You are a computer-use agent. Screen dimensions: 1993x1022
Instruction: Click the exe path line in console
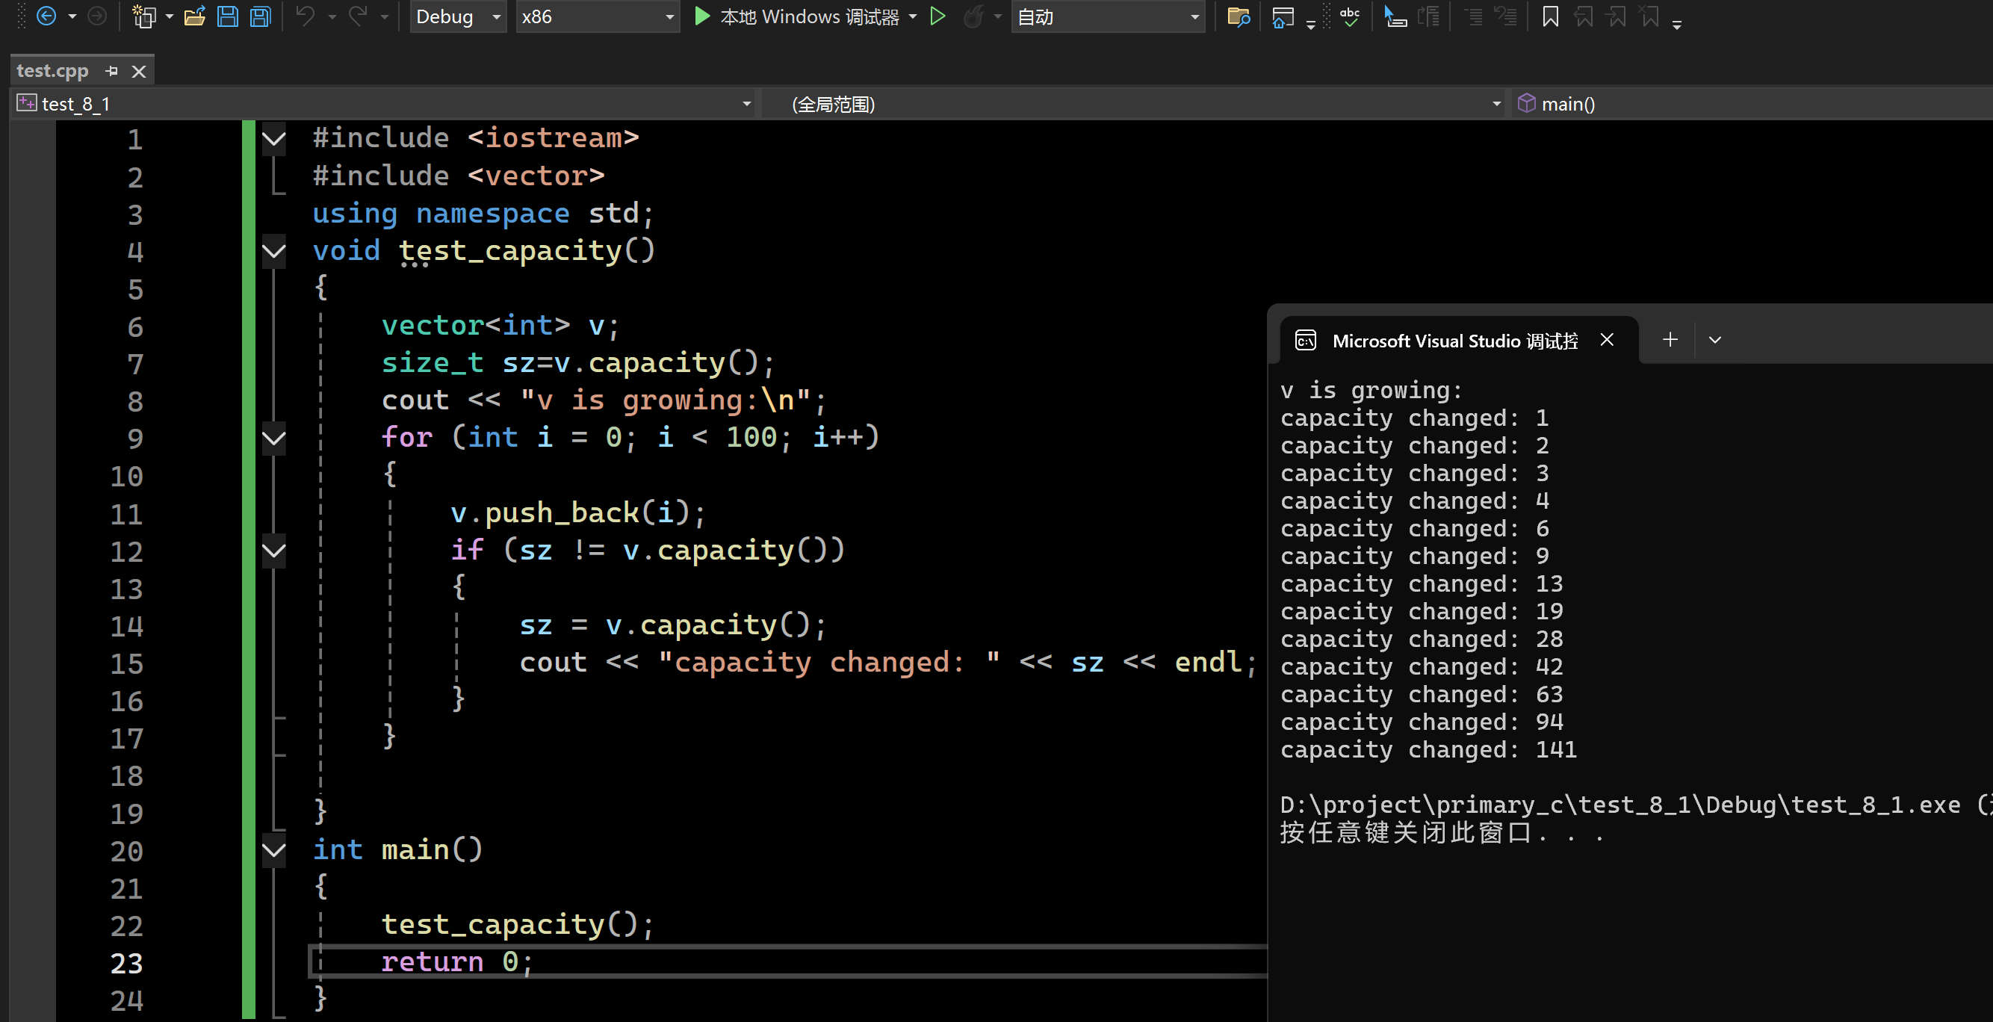tap(1636, 805)
